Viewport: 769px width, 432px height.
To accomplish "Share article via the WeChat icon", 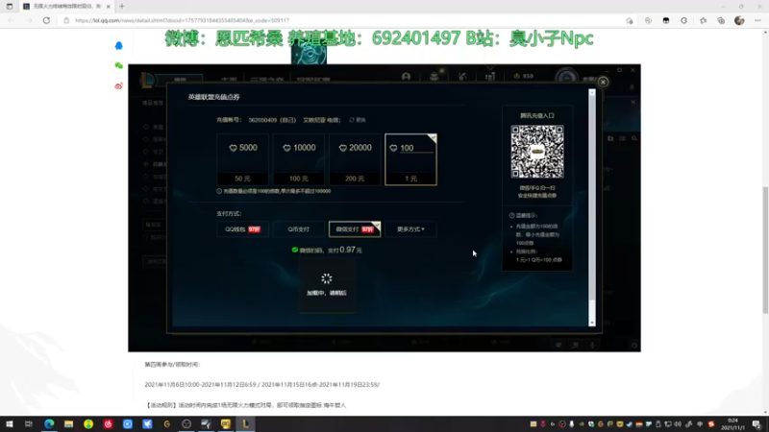I will (118, 65).
